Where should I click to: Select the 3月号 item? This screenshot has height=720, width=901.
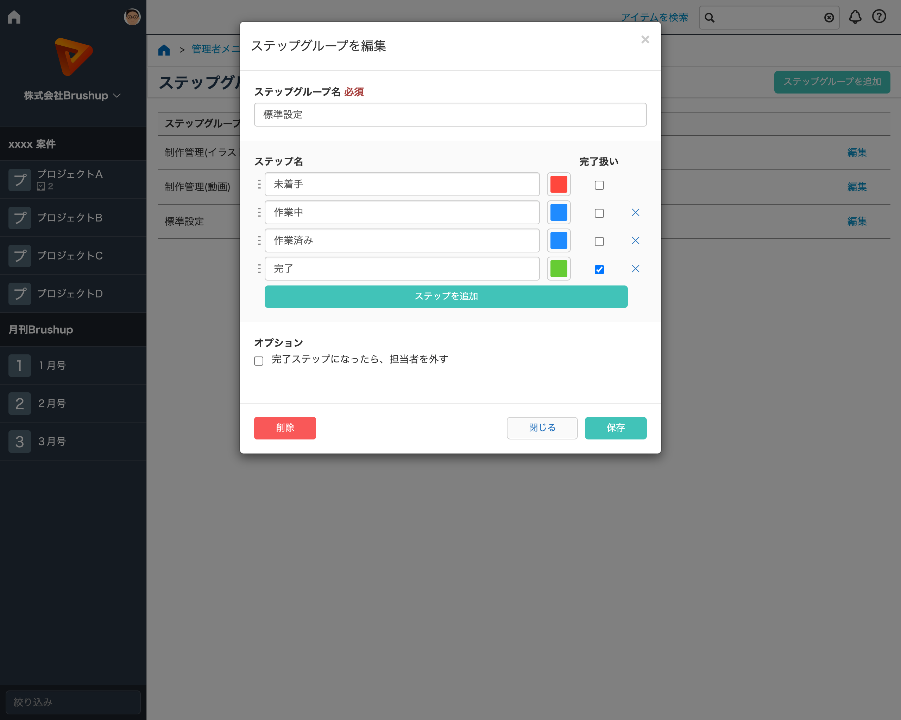pos(73,441)
